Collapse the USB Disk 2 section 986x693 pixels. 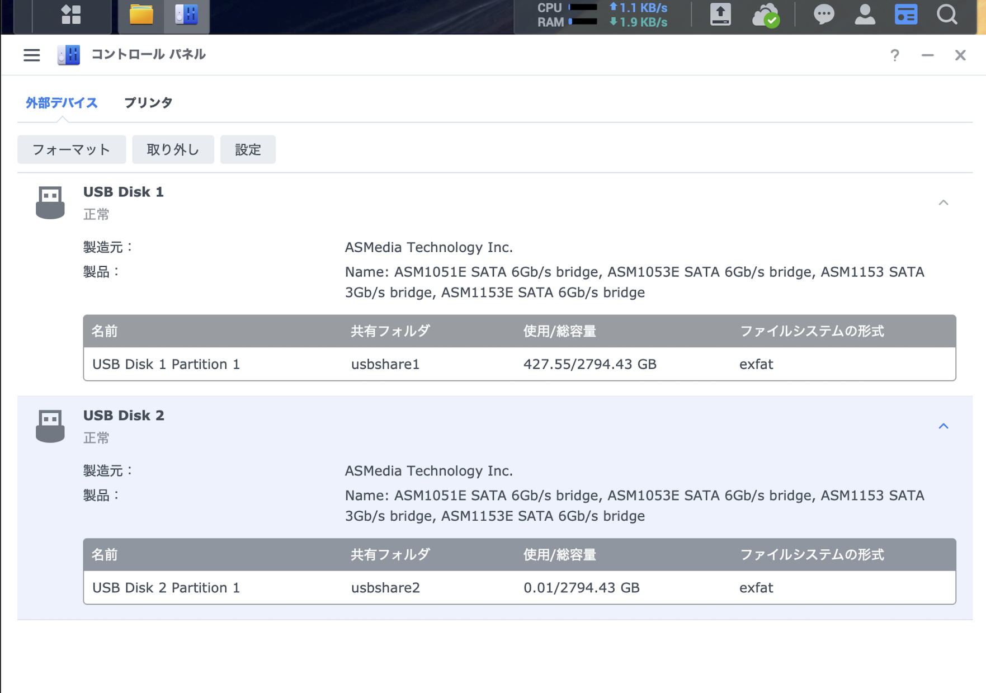[x=943, y=426]
